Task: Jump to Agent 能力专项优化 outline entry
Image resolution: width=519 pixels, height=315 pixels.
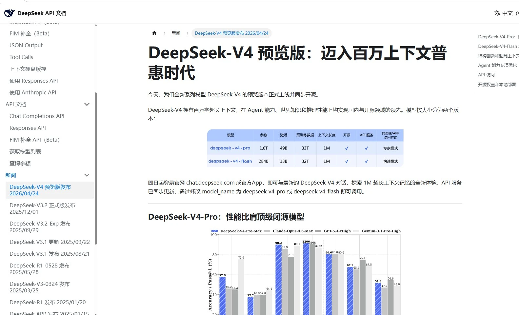Action: 497,65
